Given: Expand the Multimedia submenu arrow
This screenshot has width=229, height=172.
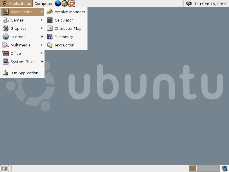Looking at the screenshot, I should (42, 45).
